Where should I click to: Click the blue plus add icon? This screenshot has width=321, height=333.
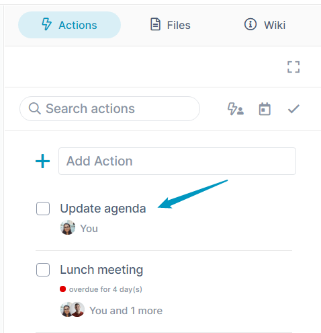[42, 161]
